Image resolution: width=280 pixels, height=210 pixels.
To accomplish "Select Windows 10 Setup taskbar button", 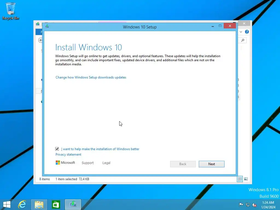I will tap(73, 205).
